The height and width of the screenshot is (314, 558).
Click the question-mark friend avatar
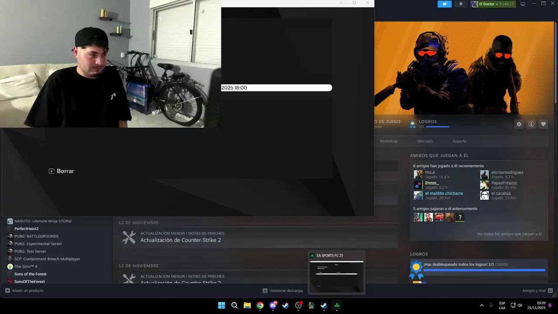[460, 217]
